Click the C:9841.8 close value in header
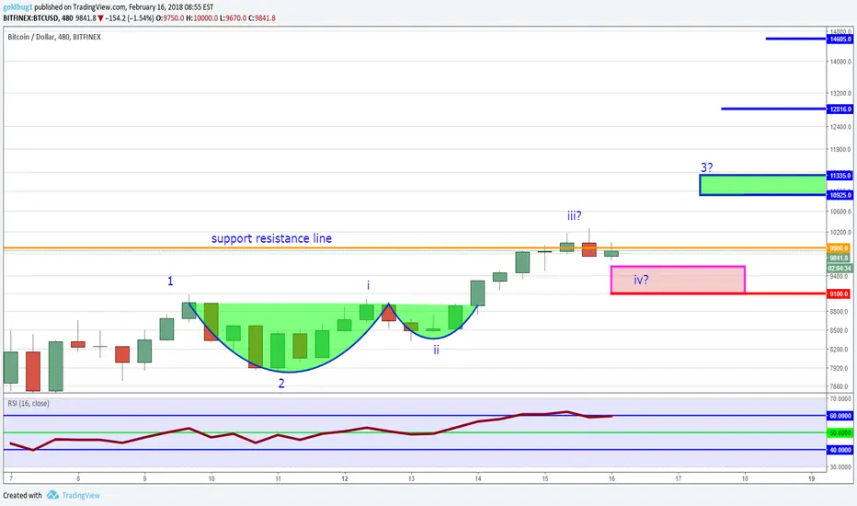The width and height of the screenshot is (857, 506). pyautogui.click(x=262, y=18)
